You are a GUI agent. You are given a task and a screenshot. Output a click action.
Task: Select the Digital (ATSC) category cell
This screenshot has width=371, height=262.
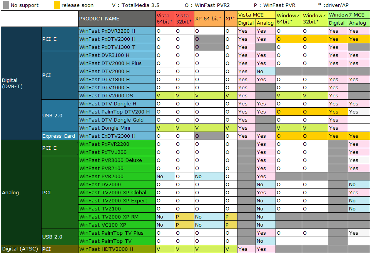(21, 249)
